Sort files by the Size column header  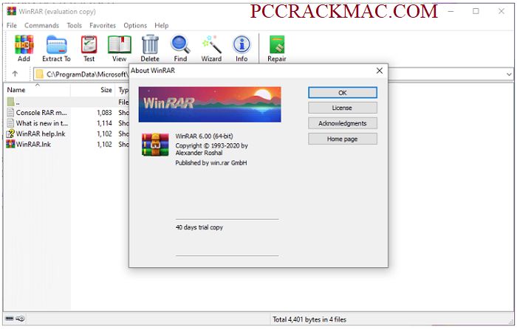(x=92, y=89)
